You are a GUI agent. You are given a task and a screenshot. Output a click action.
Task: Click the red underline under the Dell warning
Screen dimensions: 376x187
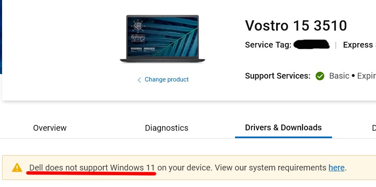91,173
